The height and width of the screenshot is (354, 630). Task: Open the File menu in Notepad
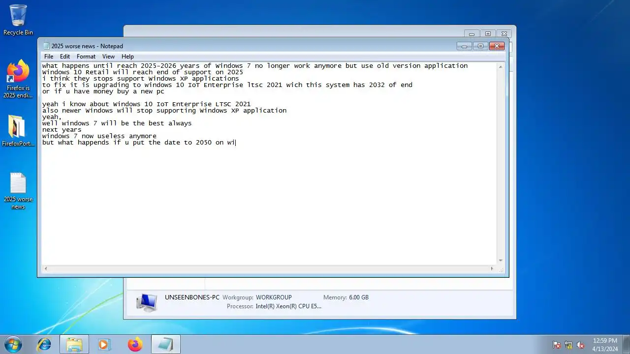point(49,57)
